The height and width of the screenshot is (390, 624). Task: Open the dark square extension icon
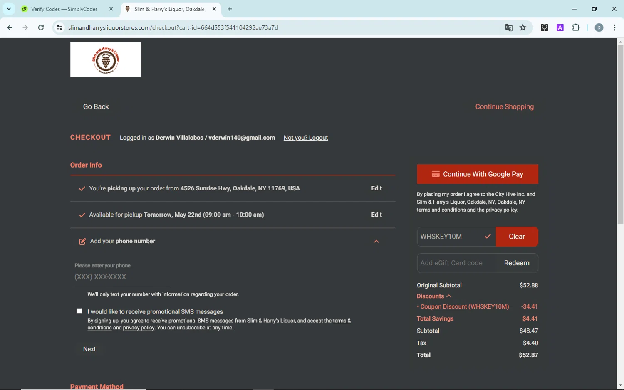544,27
